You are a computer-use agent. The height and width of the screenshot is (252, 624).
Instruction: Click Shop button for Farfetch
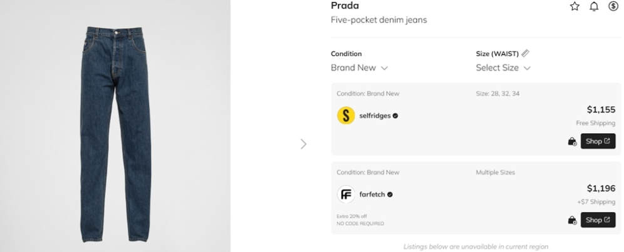(598, 220)
